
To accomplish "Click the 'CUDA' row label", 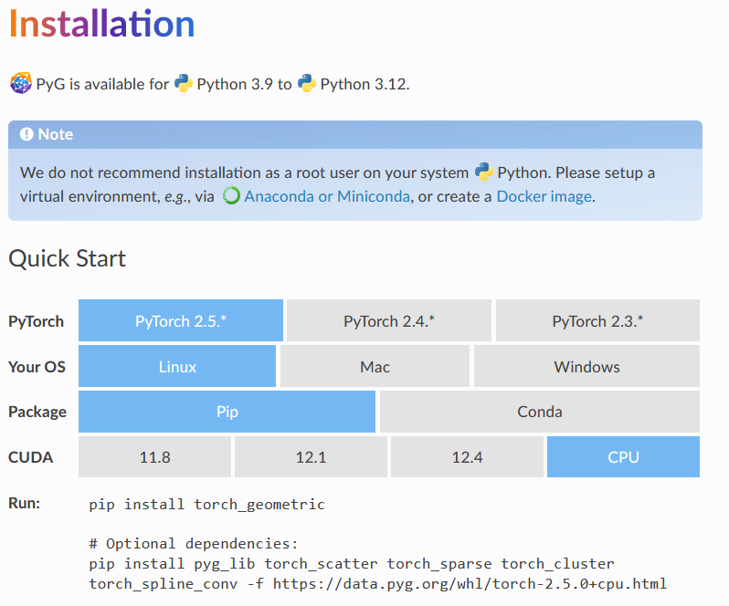I will 31,457.
